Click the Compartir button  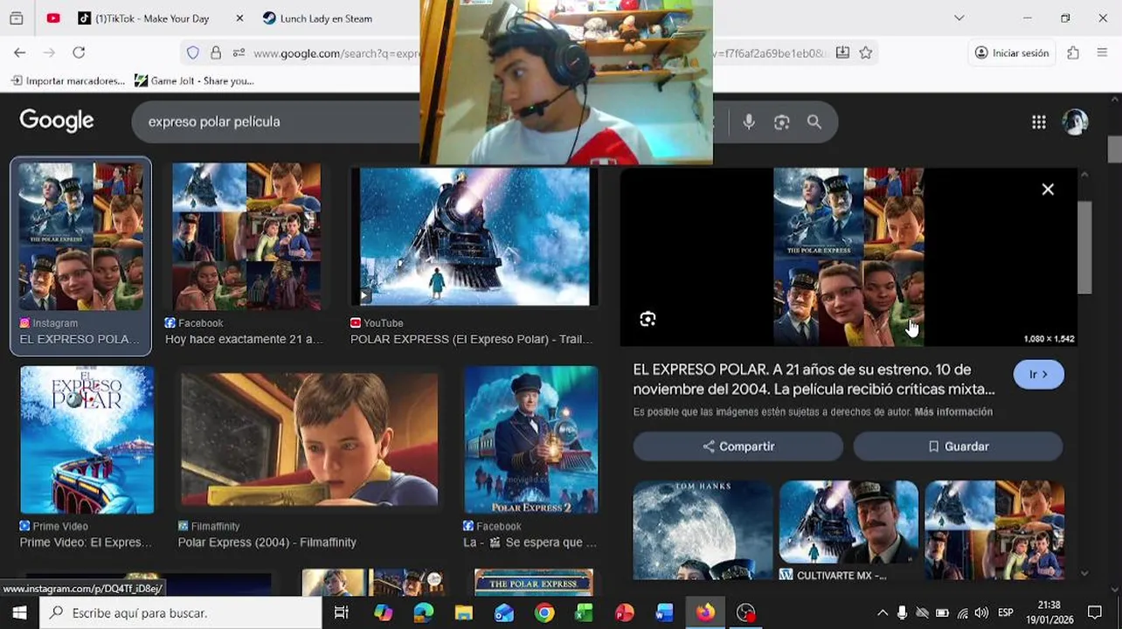pyautogui.click(x=738, y=446)
